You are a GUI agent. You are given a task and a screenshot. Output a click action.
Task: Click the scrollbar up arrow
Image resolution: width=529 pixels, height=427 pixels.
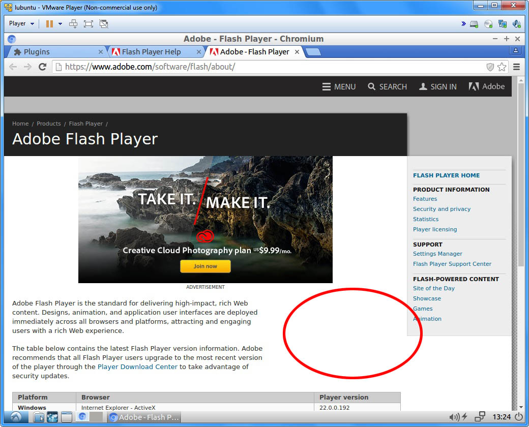521,80
